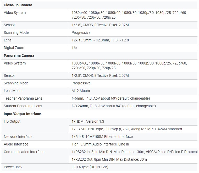The image size is (199, 173).
Task: Click the "Digital Zoom" label
Action: tap(14, 48)
